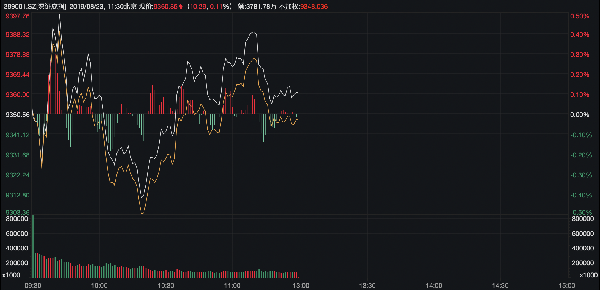Click the left 200000 volume axis label
Screen dimensions: 600x290
[17, 263]
